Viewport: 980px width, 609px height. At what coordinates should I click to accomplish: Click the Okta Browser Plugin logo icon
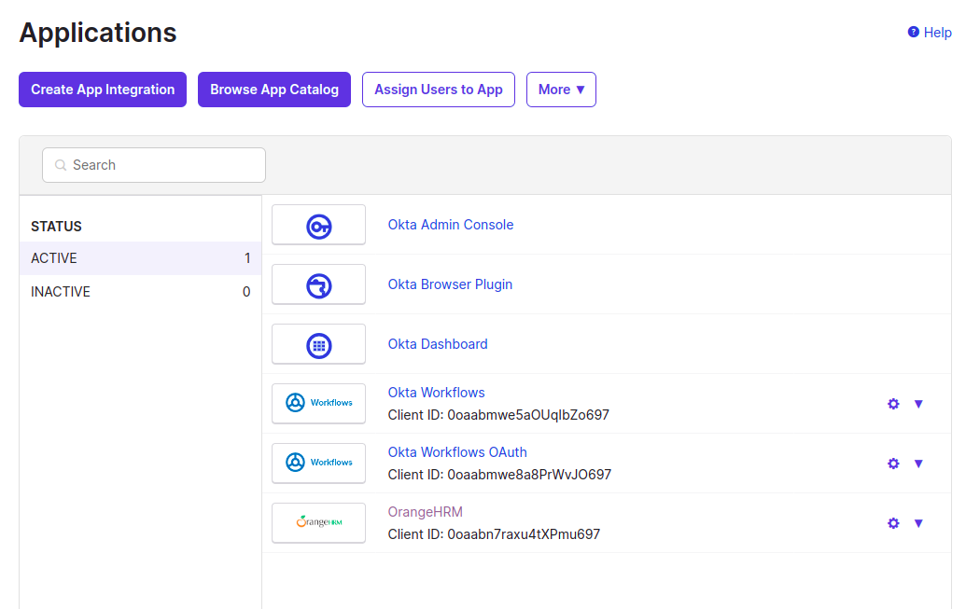click(x=319, y=286)
